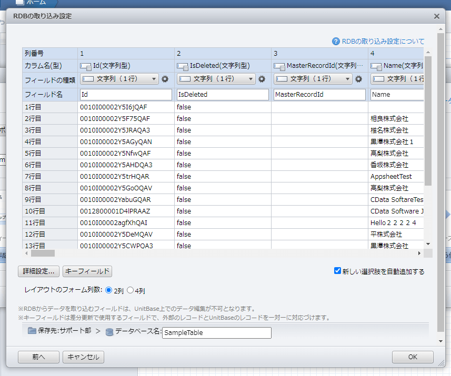The image size is (451, 376).
Task: Select the 4列 layout radio button
Action: tap(129, 290)
